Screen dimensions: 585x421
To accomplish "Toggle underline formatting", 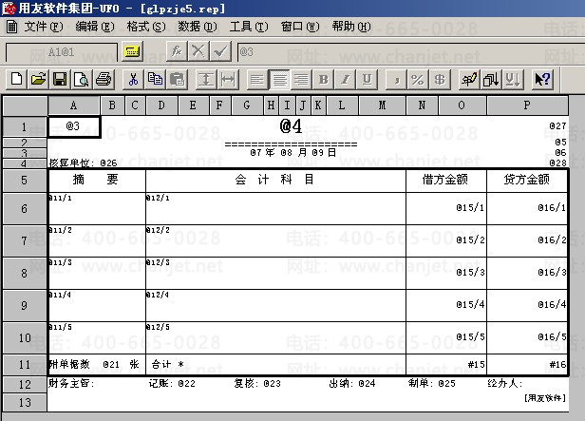I will pyautogui.click(x=367, y=79).
